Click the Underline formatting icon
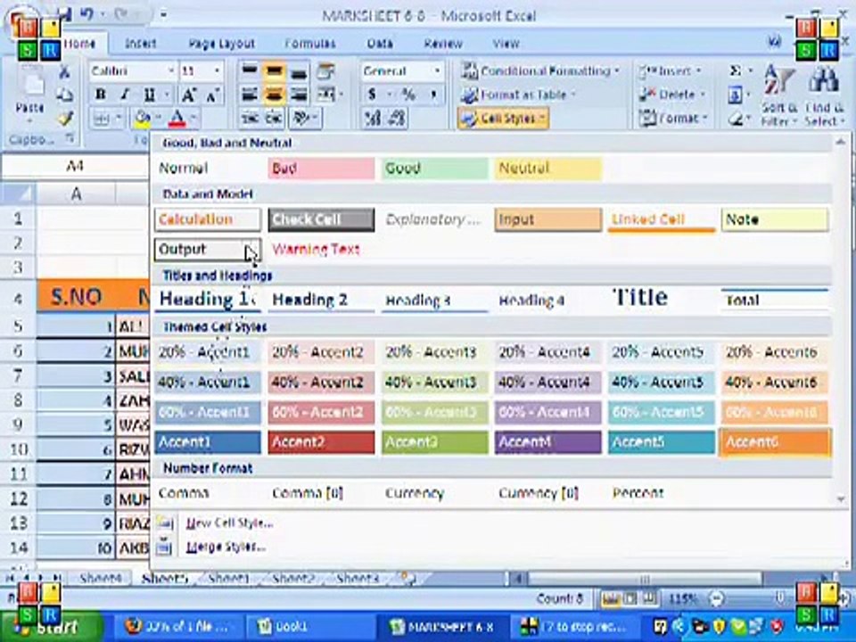856x642 pixels. click(149, 95)
